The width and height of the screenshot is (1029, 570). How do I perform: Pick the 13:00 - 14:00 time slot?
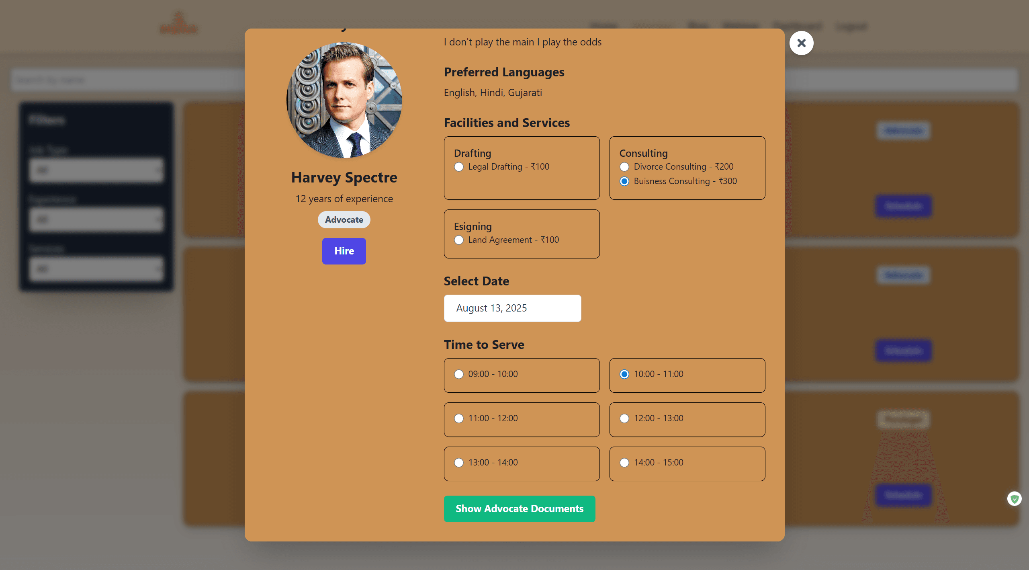(x=459, y=462)
